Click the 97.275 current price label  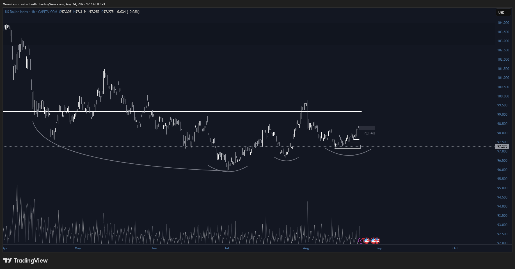pyautogui.click(x=502, y=147)
